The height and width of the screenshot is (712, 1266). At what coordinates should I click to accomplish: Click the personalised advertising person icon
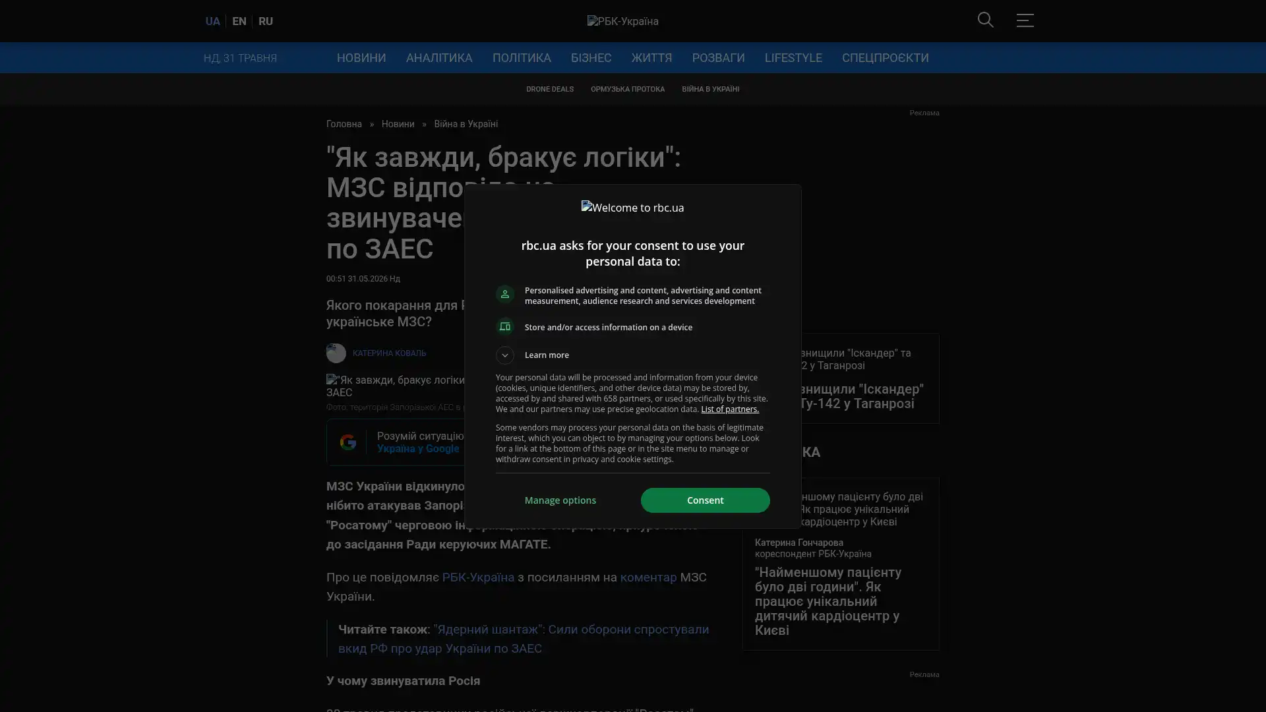(504, 295)
